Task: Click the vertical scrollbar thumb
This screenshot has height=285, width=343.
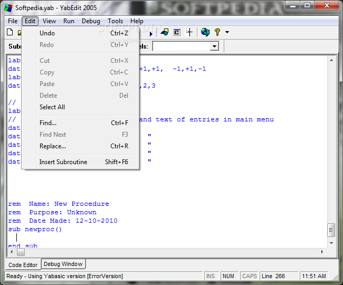Action: (331, 230)
